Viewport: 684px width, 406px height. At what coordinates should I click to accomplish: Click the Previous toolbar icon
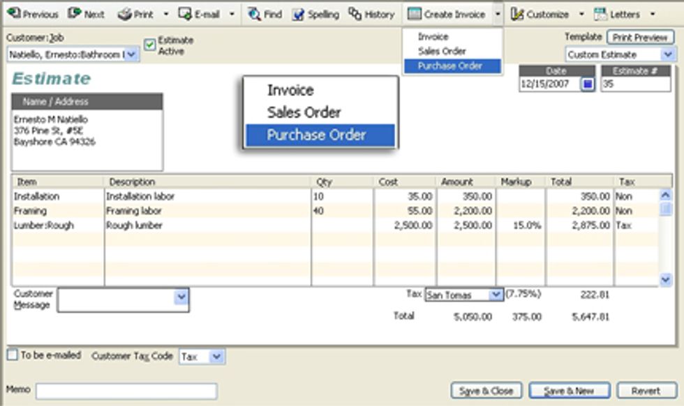click(28, 12)
